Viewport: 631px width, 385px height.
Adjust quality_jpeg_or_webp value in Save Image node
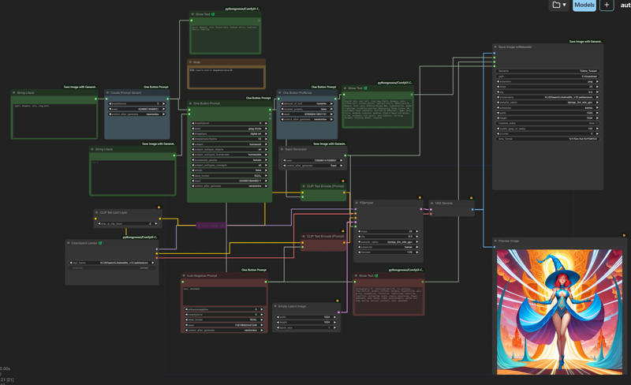(547, 129)
